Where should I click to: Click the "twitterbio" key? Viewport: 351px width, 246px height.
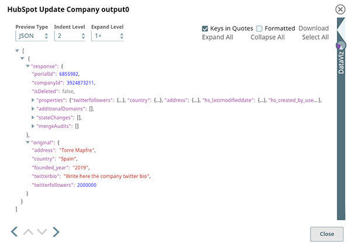[46, 176]
